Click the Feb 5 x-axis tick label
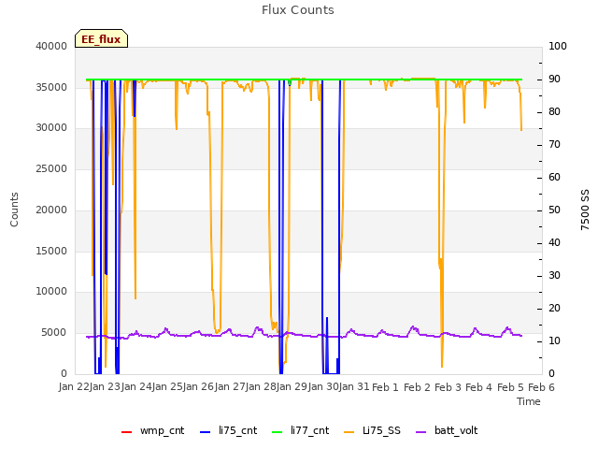 click(x=510, y=387)
